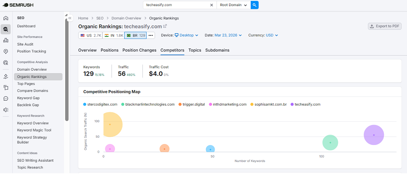The image size is (407, 175).
Task: Open SEO Writing Assistant in sidebar
Action: (x=35, y=160)
